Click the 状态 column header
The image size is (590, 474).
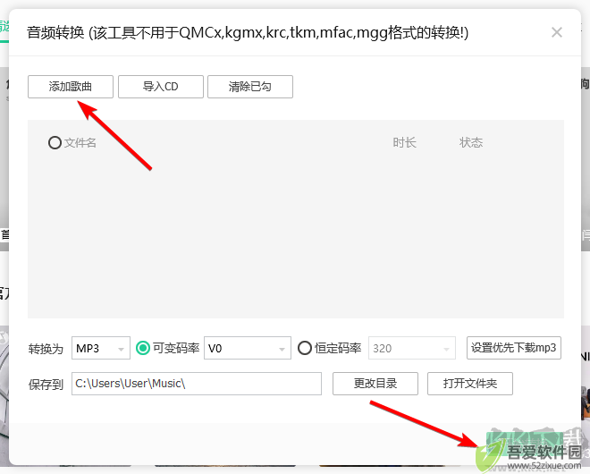click(x=471, y=143)
